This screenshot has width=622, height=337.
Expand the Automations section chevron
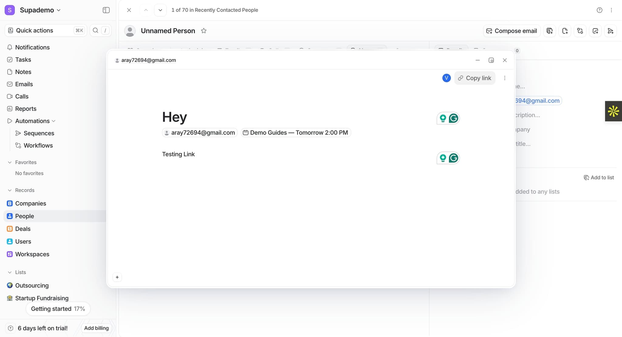click(x=53, y=121)
